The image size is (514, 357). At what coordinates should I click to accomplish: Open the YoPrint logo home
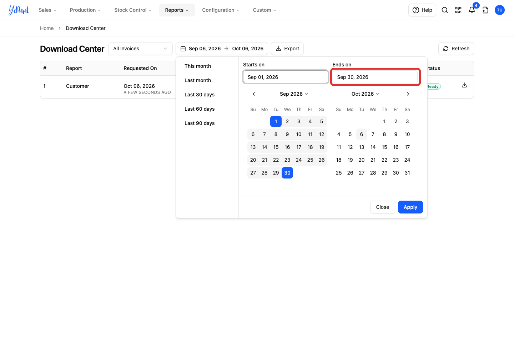point(19,10)
